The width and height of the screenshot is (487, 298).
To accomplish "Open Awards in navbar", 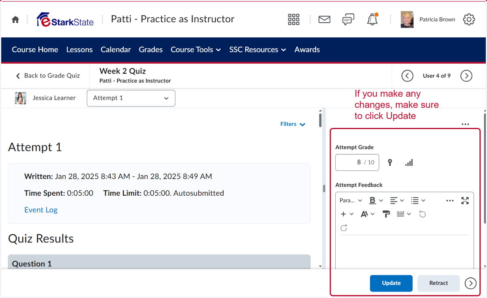I will [307, 50].
